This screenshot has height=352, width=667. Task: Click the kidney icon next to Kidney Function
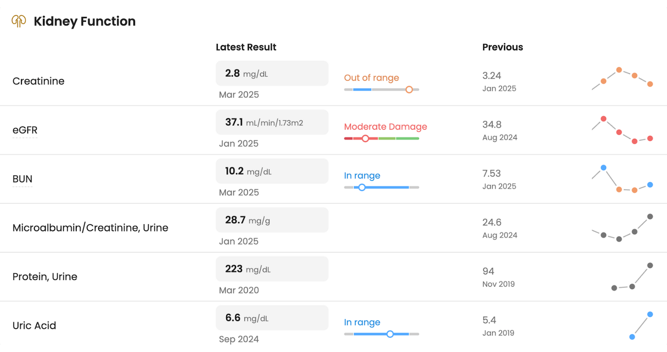tap(19, 20)
